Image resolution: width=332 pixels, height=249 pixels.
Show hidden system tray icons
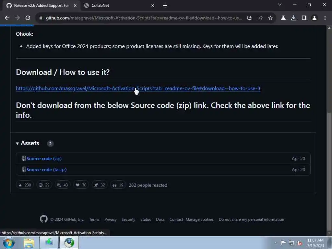click(276, 243)
